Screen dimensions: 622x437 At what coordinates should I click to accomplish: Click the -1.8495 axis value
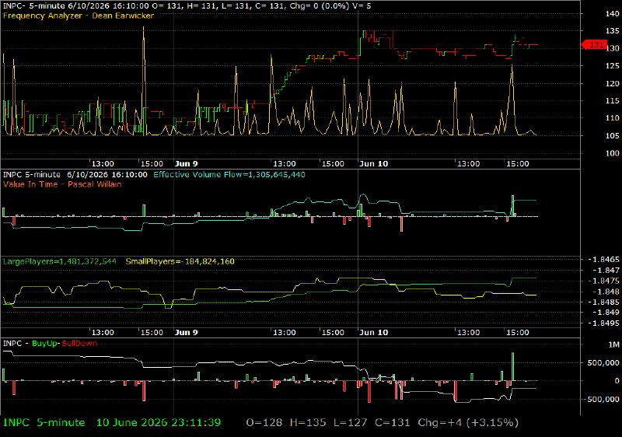click(x=603, y=323)
